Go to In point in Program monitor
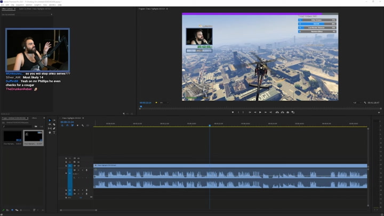The width and height of the screenshot is (384, 216). (250, 112)
